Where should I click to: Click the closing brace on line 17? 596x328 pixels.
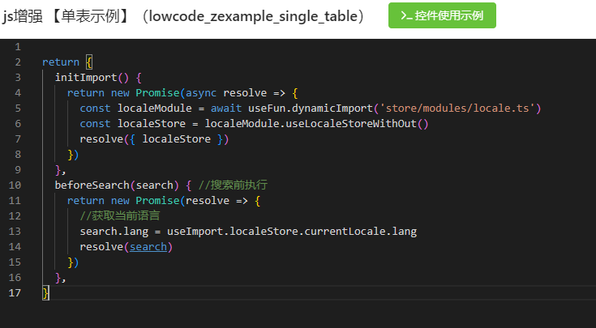pyautogui.click(x=45, y=293)
